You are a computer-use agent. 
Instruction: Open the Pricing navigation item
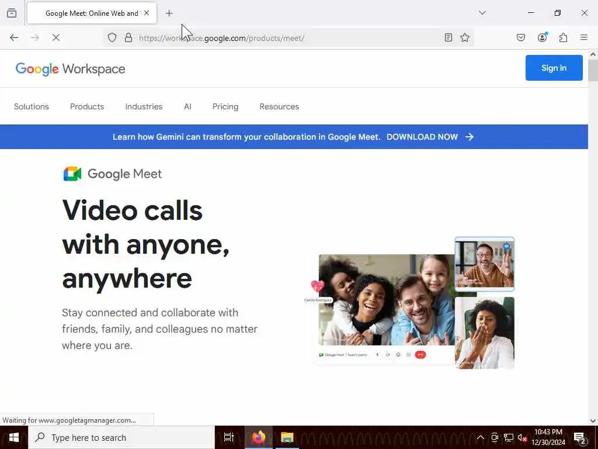[x=225, y=106]
